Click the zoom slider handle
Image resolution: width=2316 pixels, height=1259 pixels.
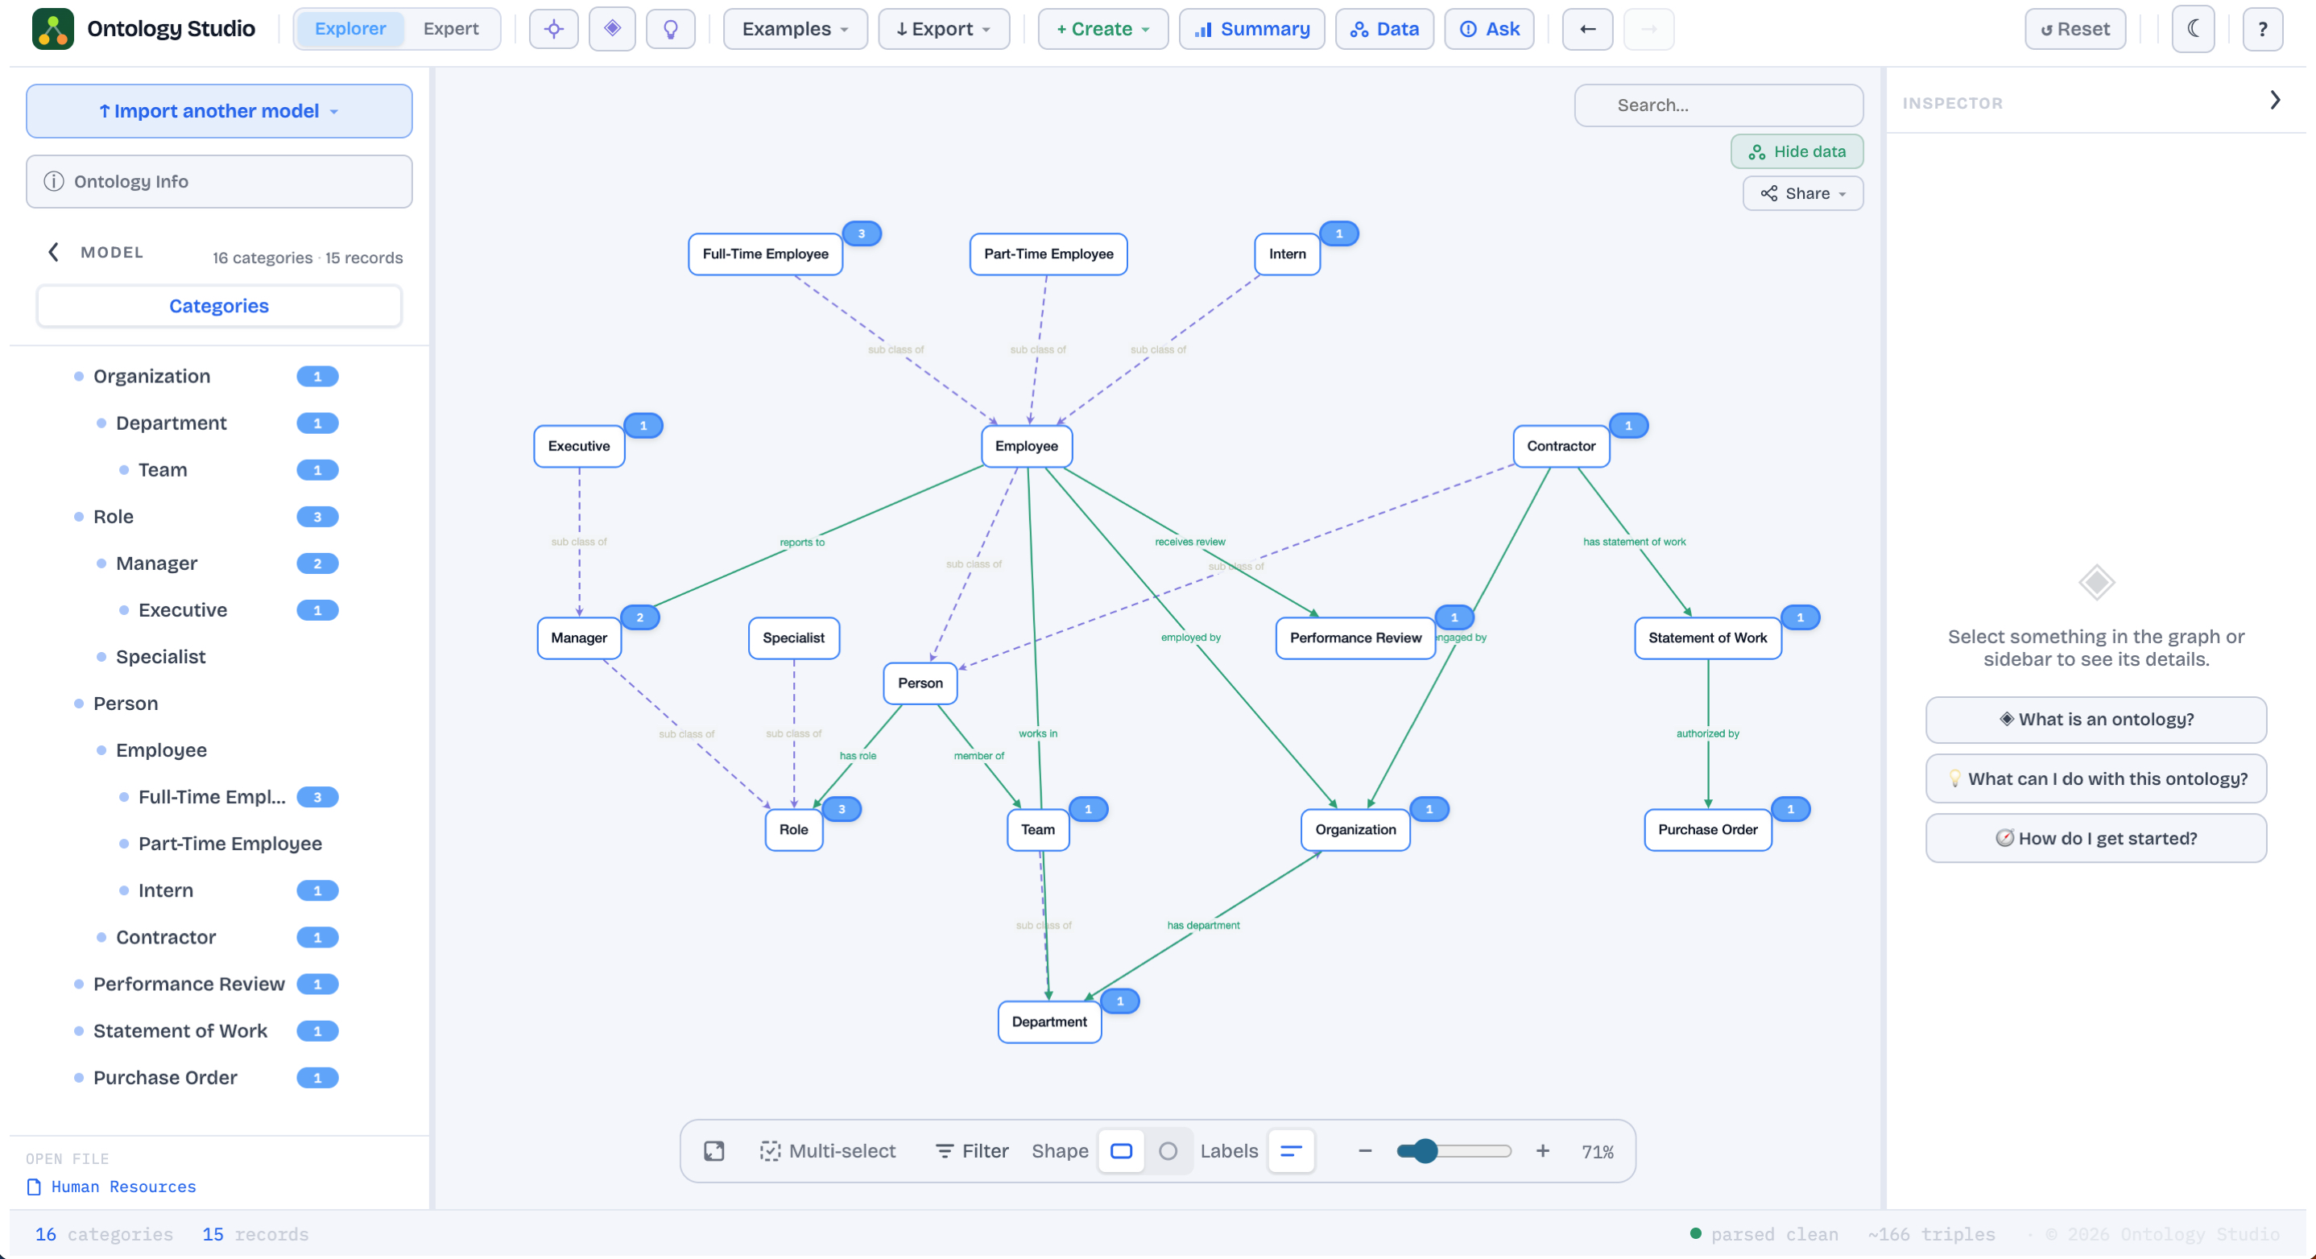click(1425, 1151)
